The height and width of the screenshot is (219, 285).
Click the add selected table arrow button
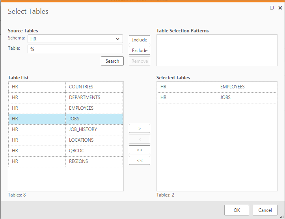pyautogui.click(x=140, y=129)
